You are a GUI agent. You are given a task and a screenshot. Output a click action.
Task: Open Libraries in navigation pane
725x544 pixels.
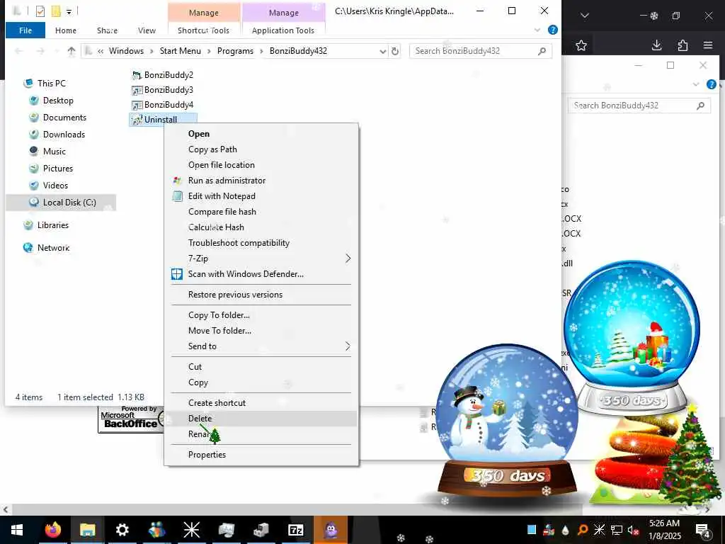pos(52,225)
